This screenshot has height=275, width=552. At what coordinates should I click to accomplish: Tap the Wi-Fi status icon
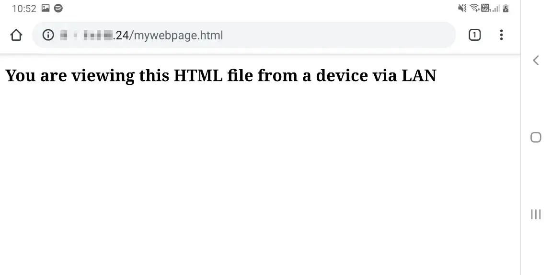pos(474,8)
